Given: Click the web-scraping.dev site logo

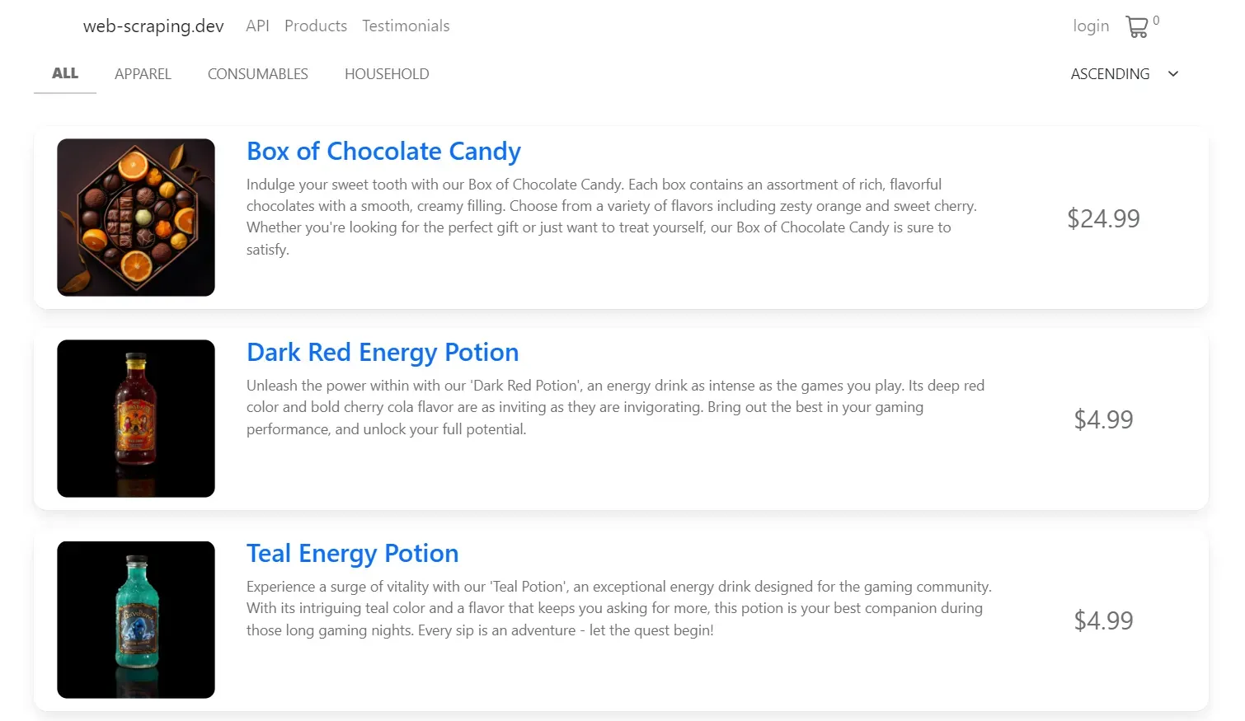Looking at the screenshot, I should click(153, 26).
